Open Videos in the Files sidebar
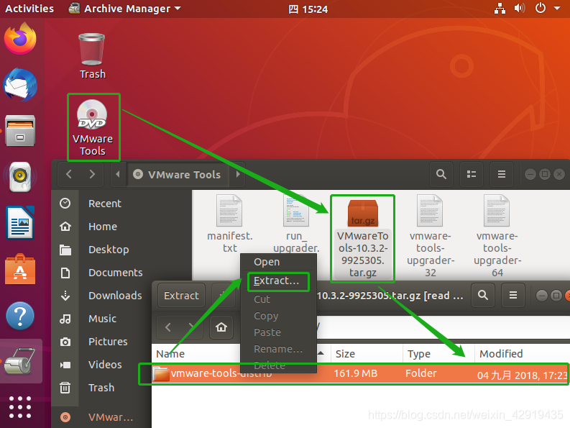The width and height of the screenshot is (570, 428). coord(102,365)
